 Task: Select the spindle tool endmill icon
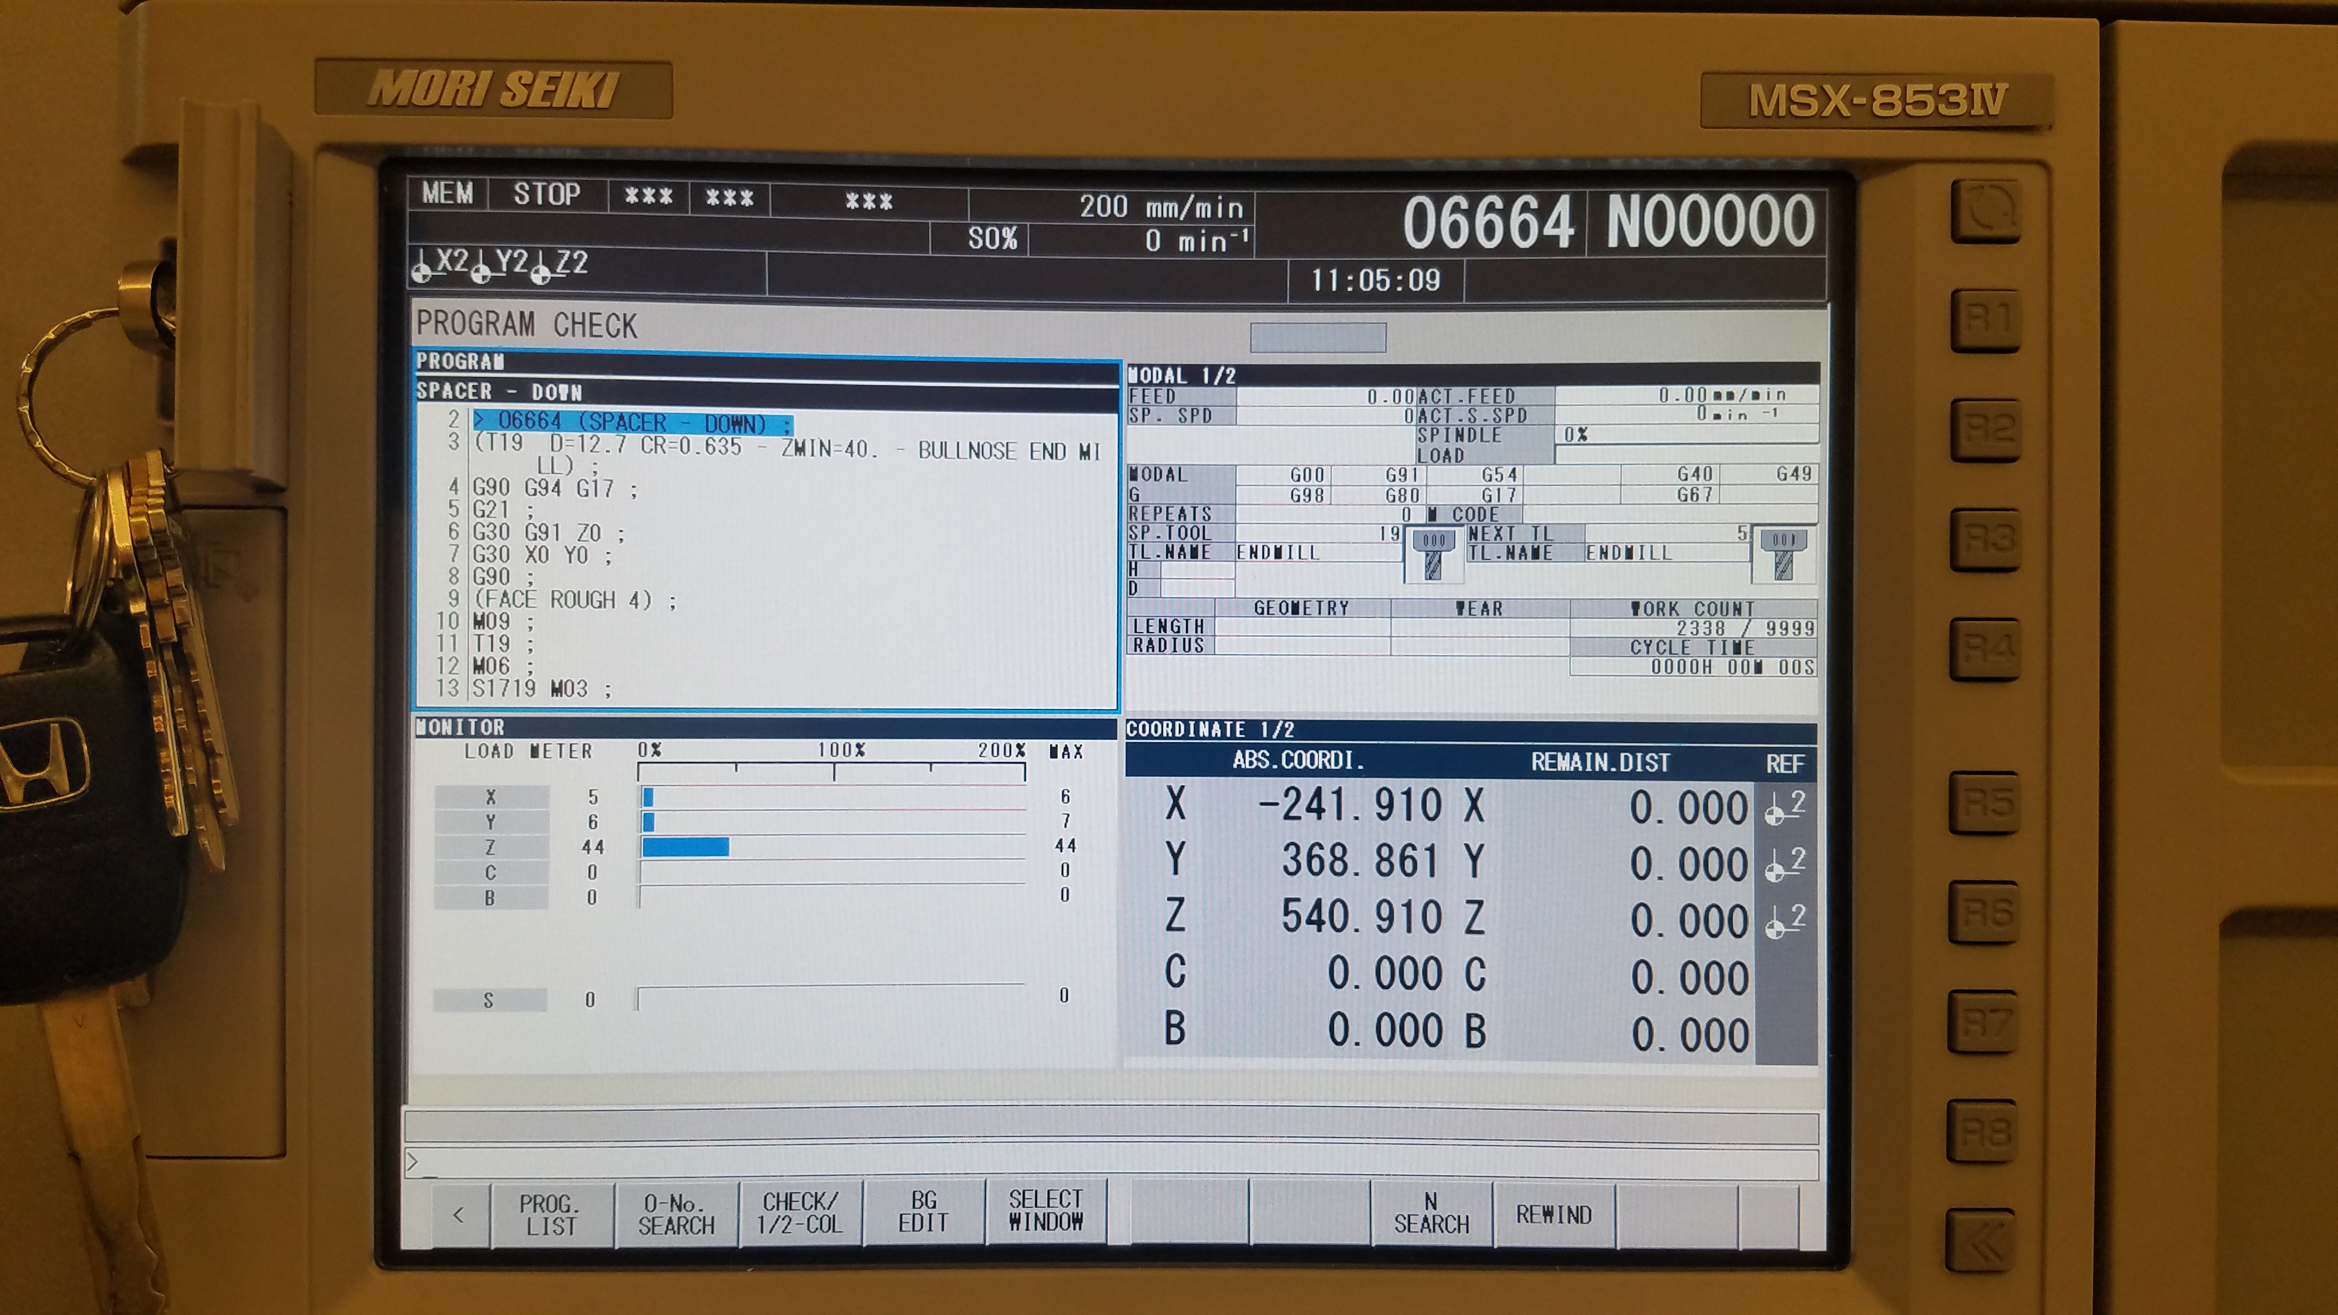coord(1433,554)
